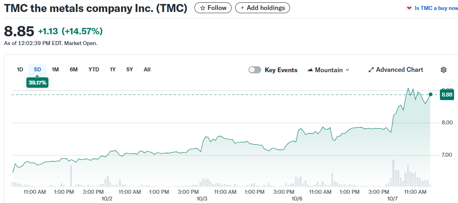The height and width of the screenshot is (203, 458).
Task: Click the 8.88 current price label on chart
Action: coord(447,95)
